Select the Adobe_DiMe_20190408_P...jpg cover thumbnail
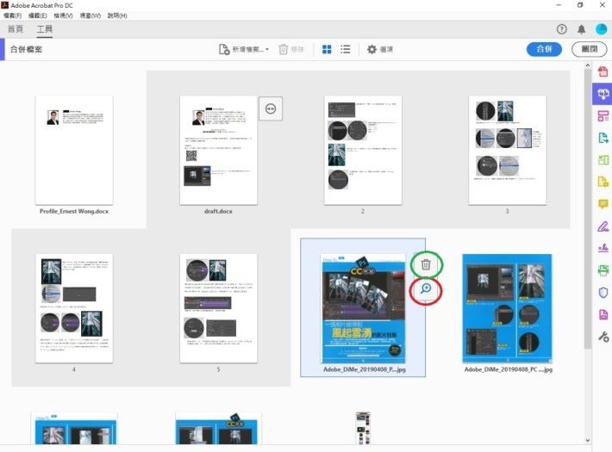 pos(363,309)
